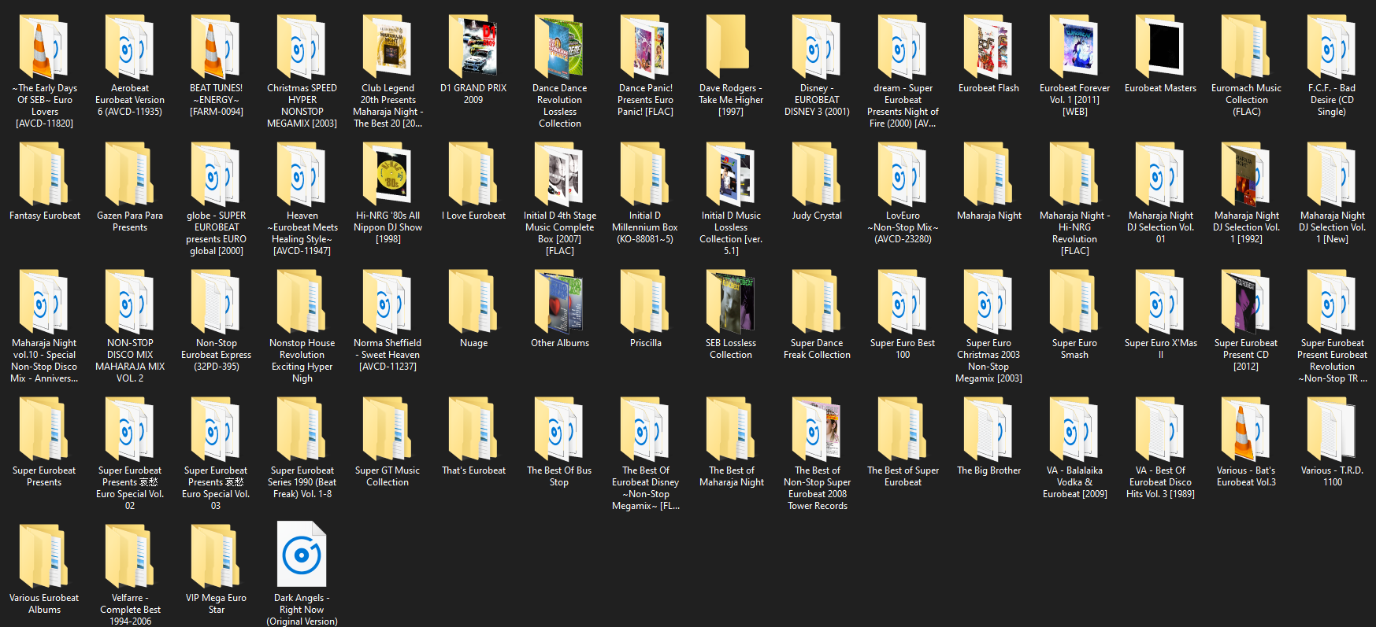Viewport: 1376px width, 627px height.
Task: Select the 'Super GT Music Collection' folder name
Action: point(388,477)
